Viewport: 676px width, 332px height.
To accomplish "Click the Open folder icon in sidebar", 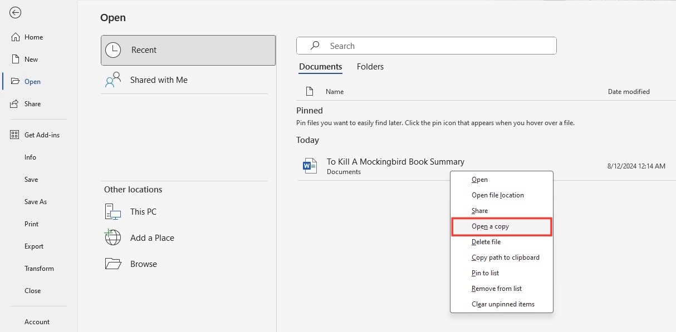I will (x=15, y=82).
